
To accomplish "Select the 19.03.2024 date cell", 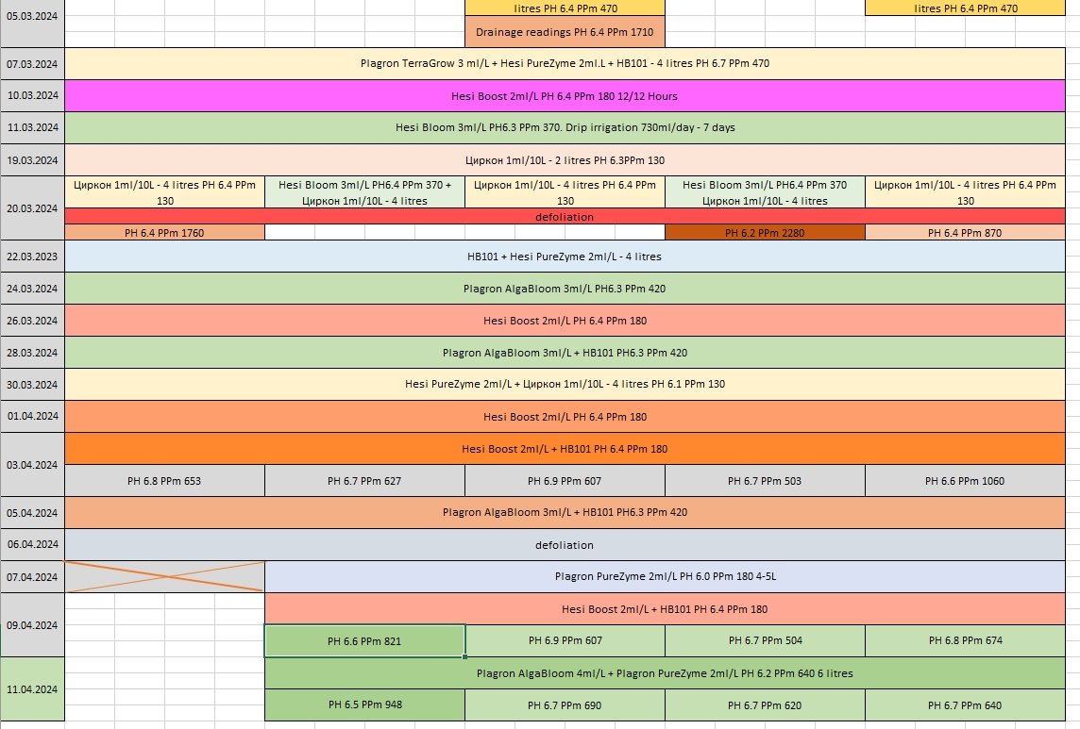I will 32,160.
